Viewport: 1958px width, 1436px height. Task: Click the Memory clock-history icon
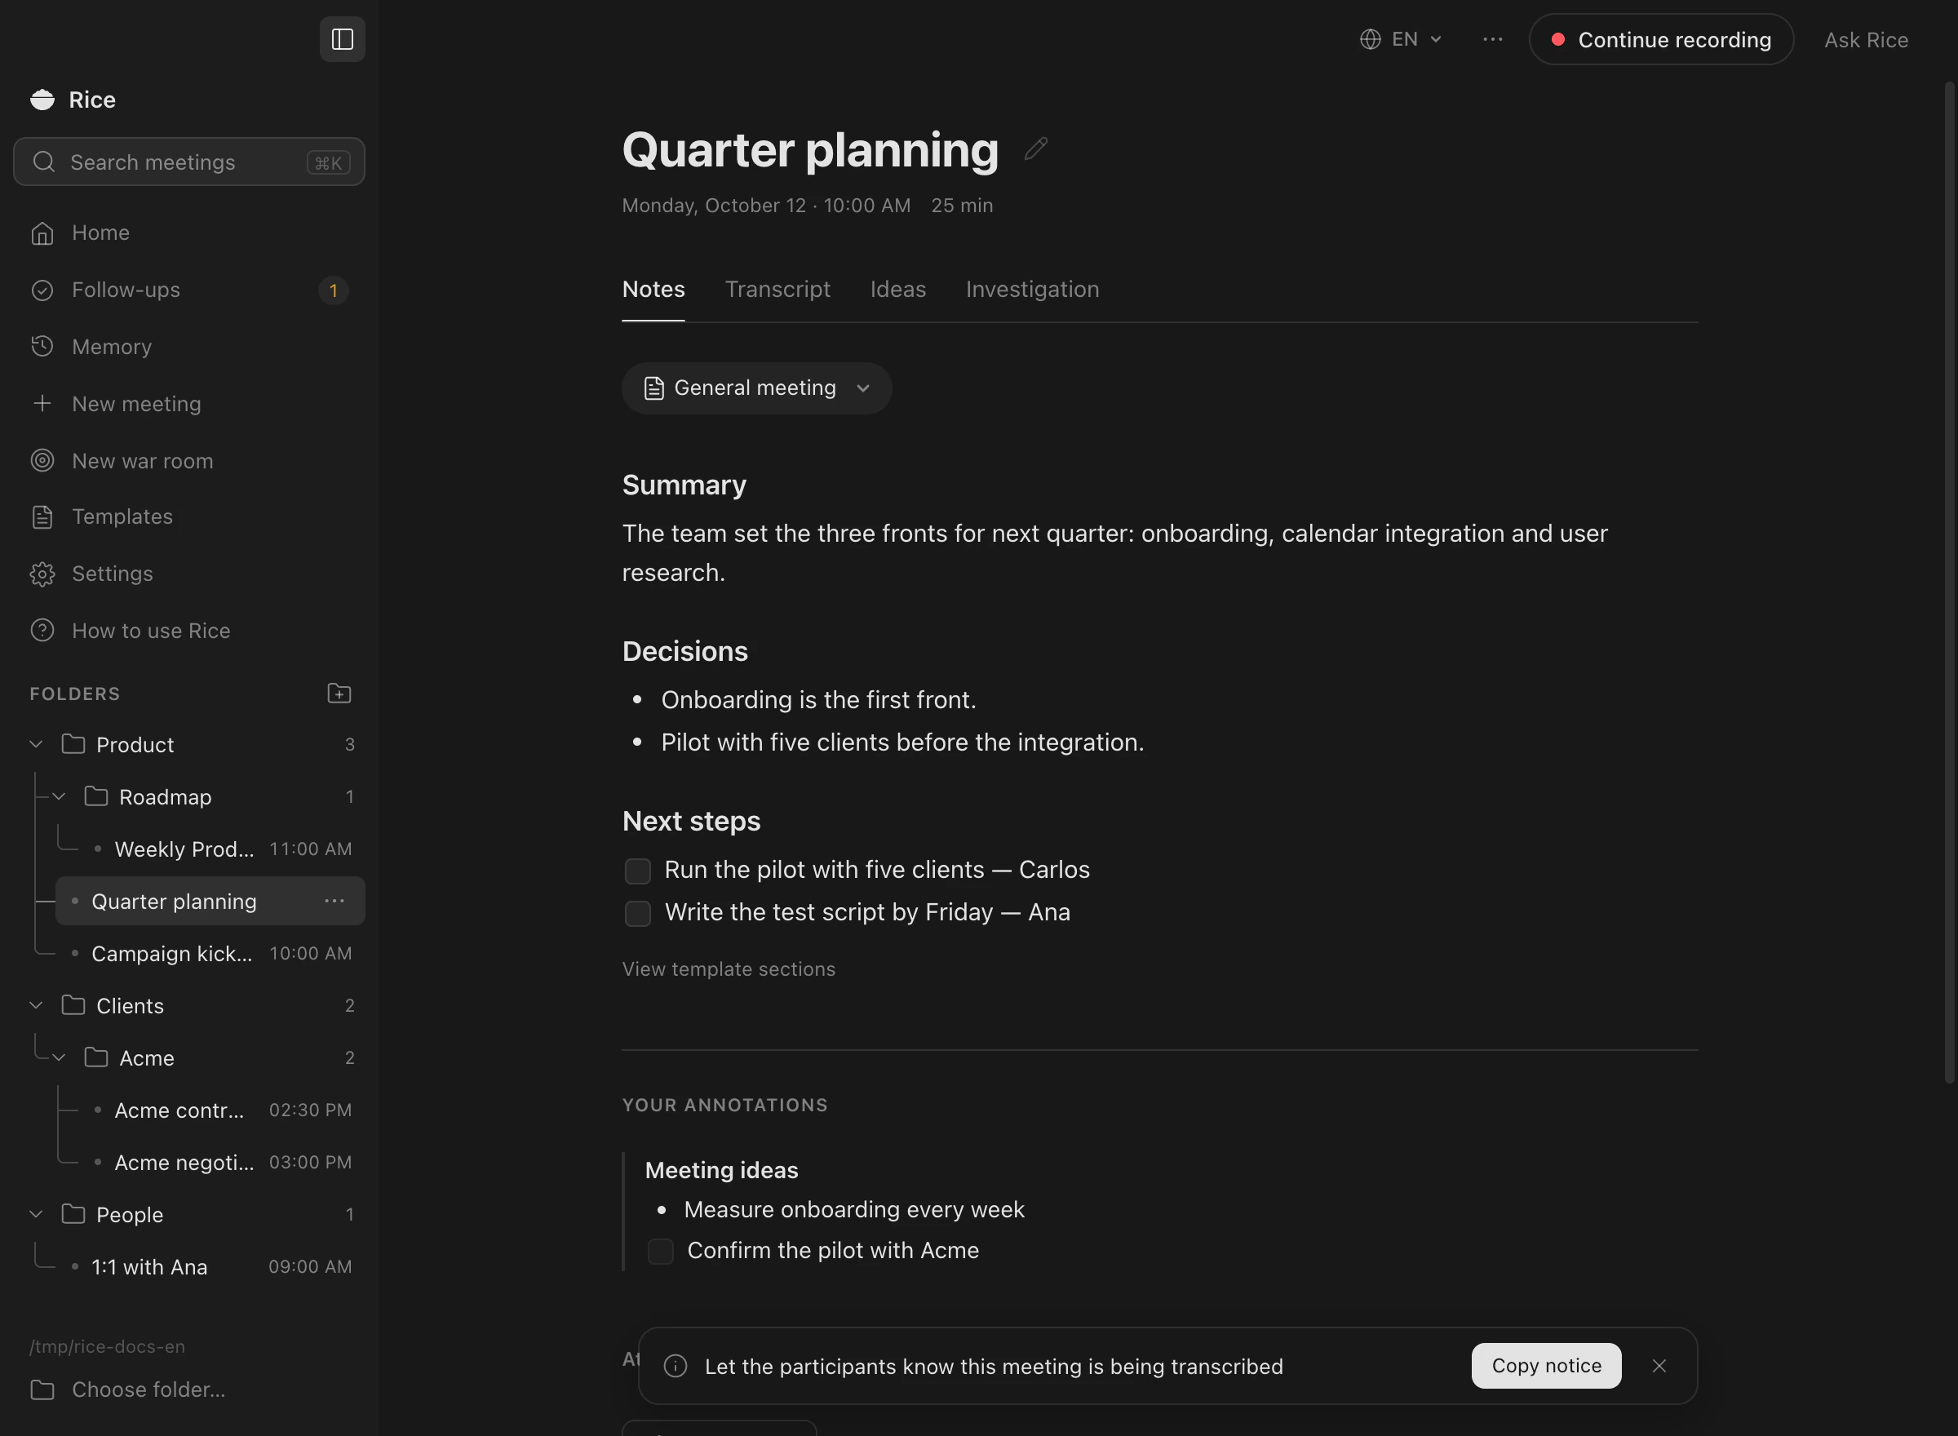42,346
